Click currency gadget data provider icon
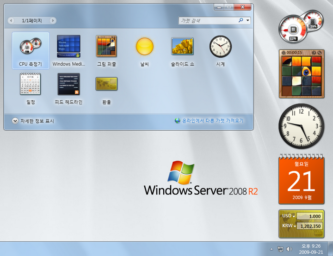 [x=318, y=233]
